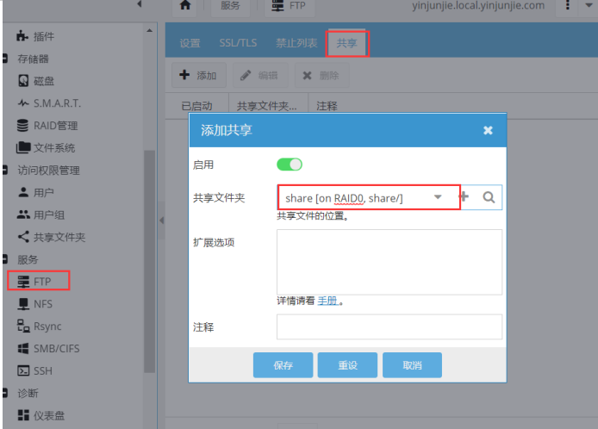This screenshot has width=598, height=429.
Task: Click the sidebar vertical scrollbar thumb
Action: [150, 261]
